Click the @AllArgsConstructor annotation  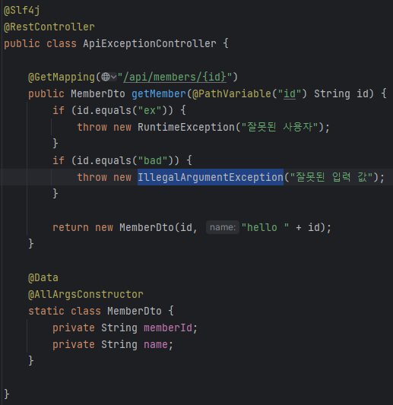pos(86,295)
